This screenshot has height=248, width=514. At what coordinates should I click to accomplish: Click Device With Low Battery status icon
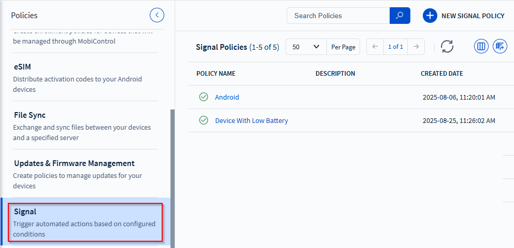click(204, 120)
